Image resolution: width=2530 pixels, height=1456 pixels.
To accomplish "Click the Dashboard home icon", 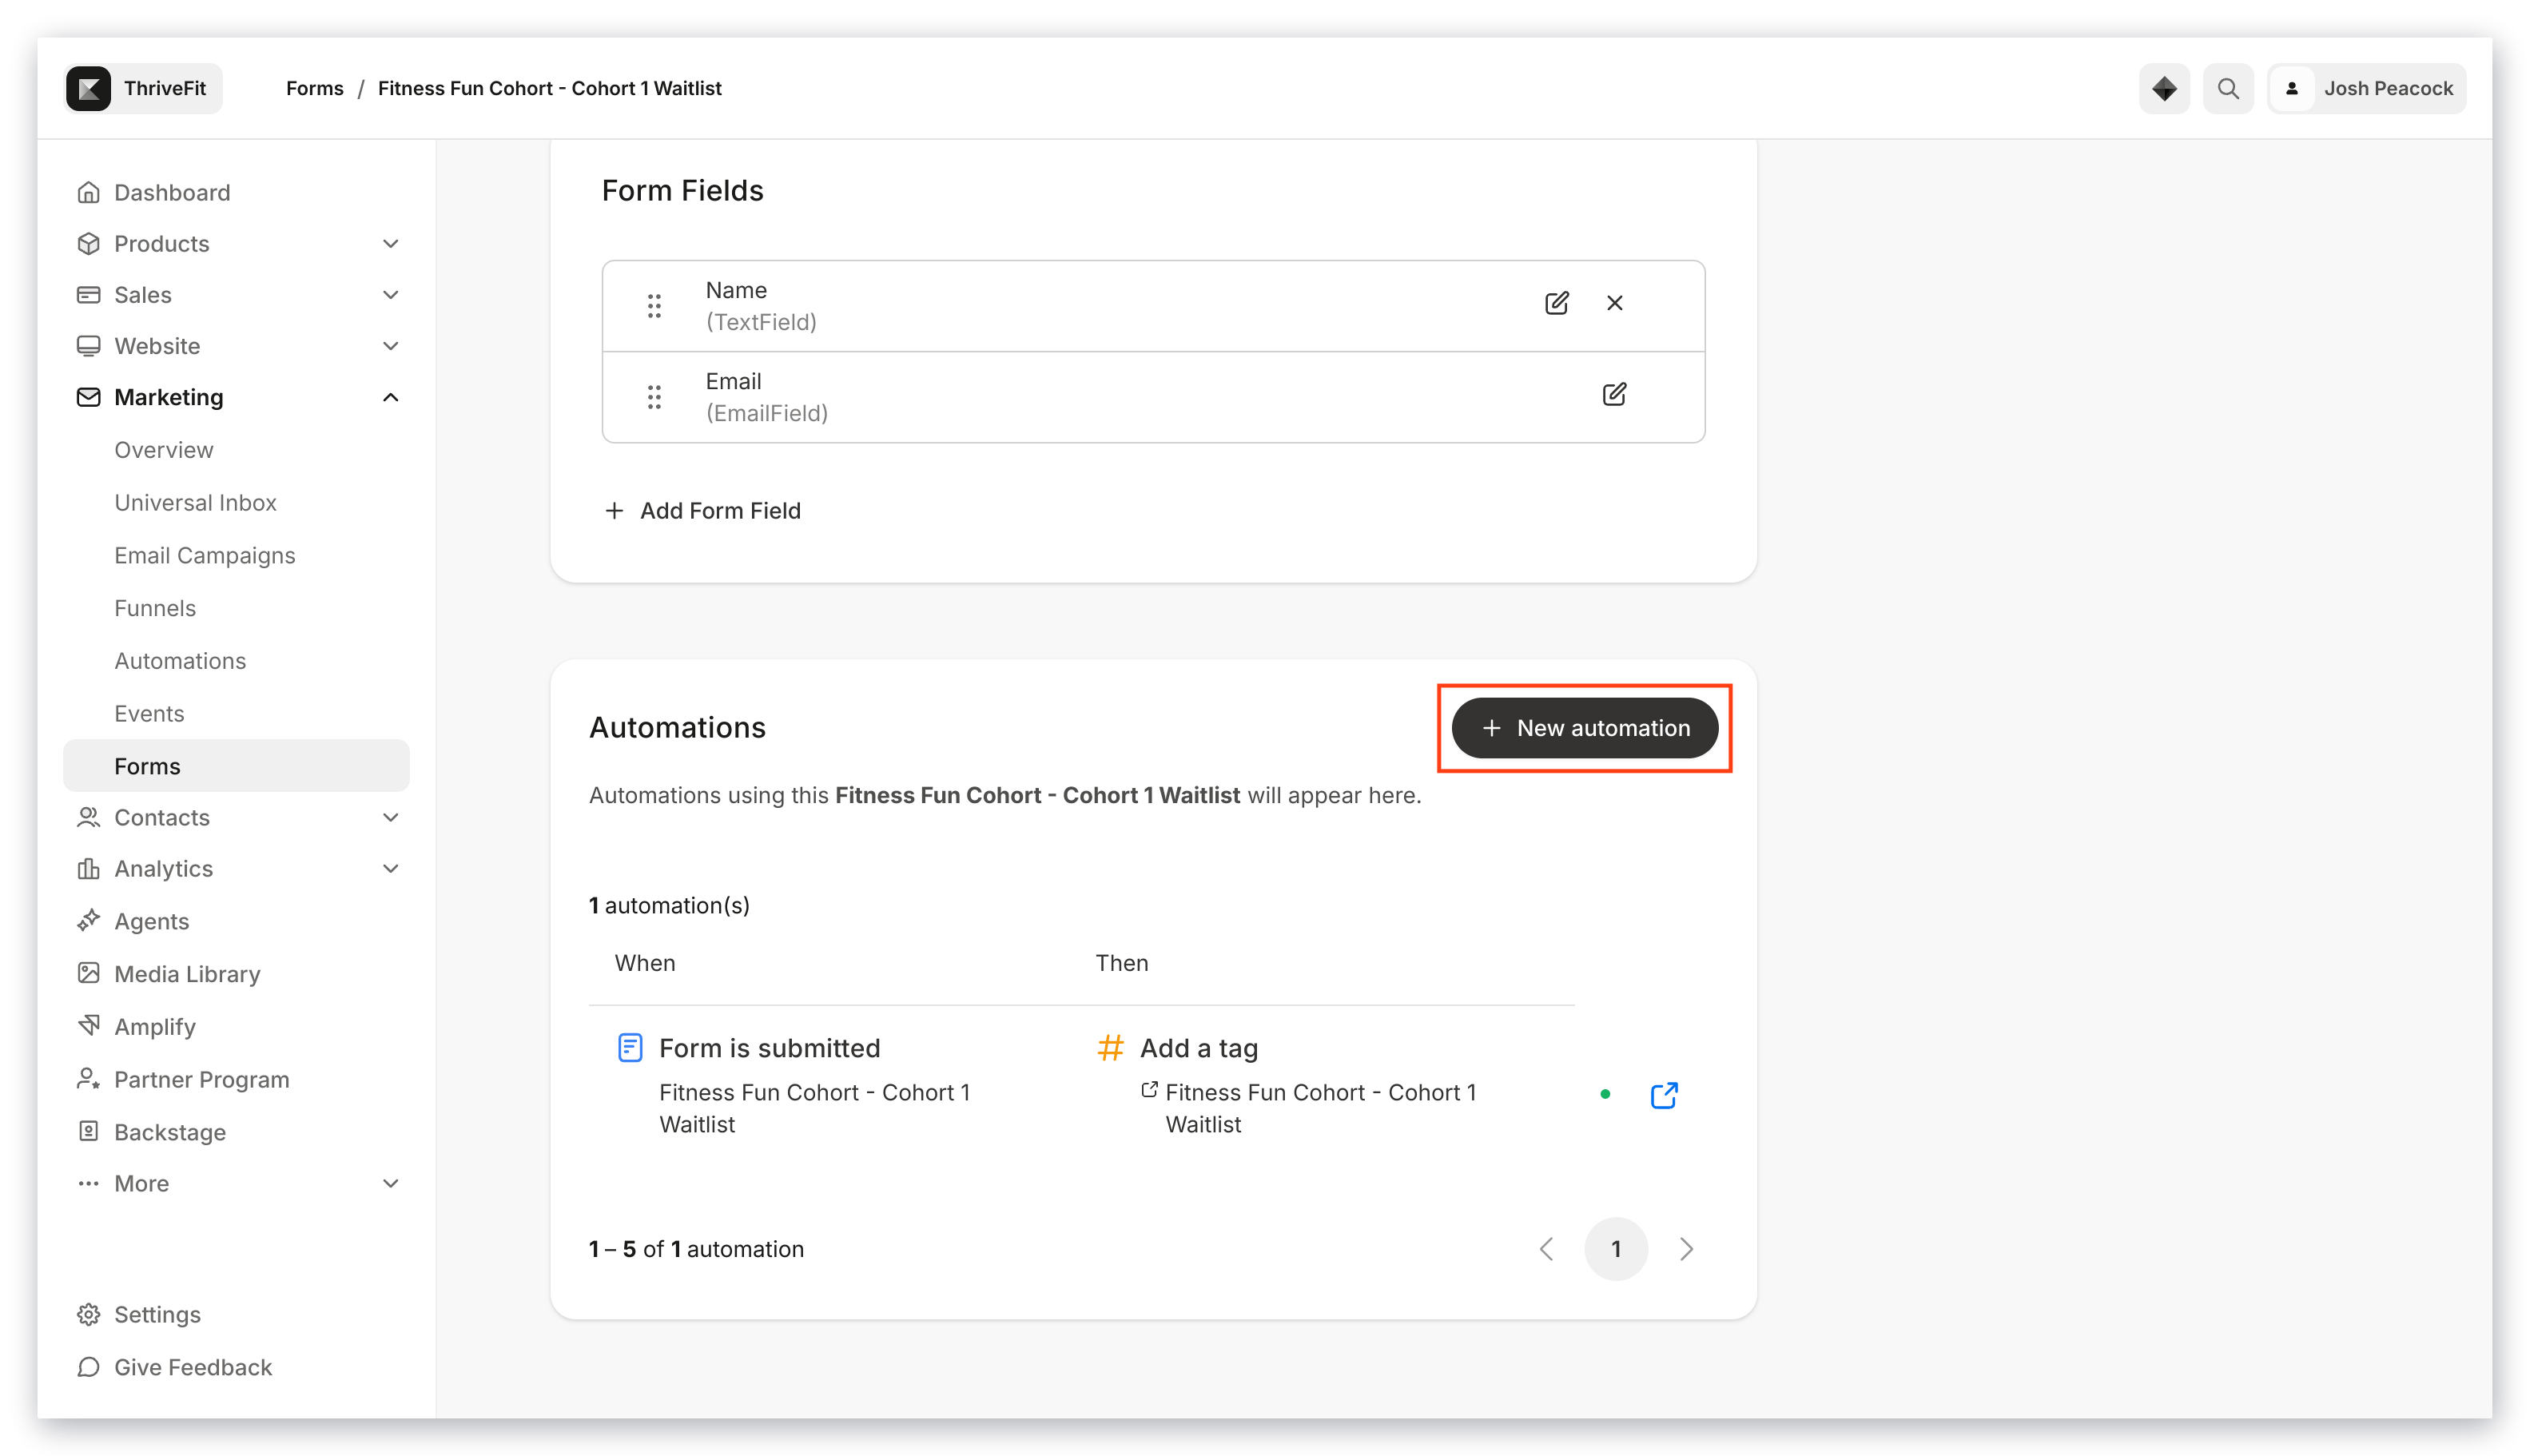I will pos(88,192).
